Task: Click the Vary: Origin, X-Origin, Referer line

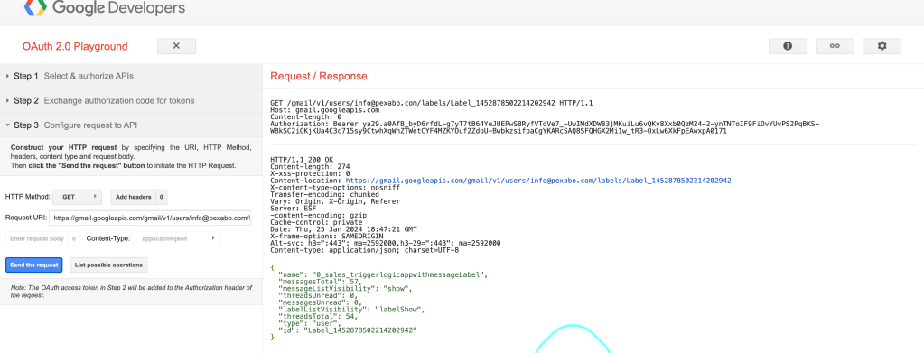Action: coord(335,201)
